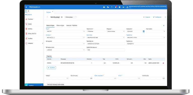
Task: Open the user profile icon in top bar
Action: pos(127,7)
